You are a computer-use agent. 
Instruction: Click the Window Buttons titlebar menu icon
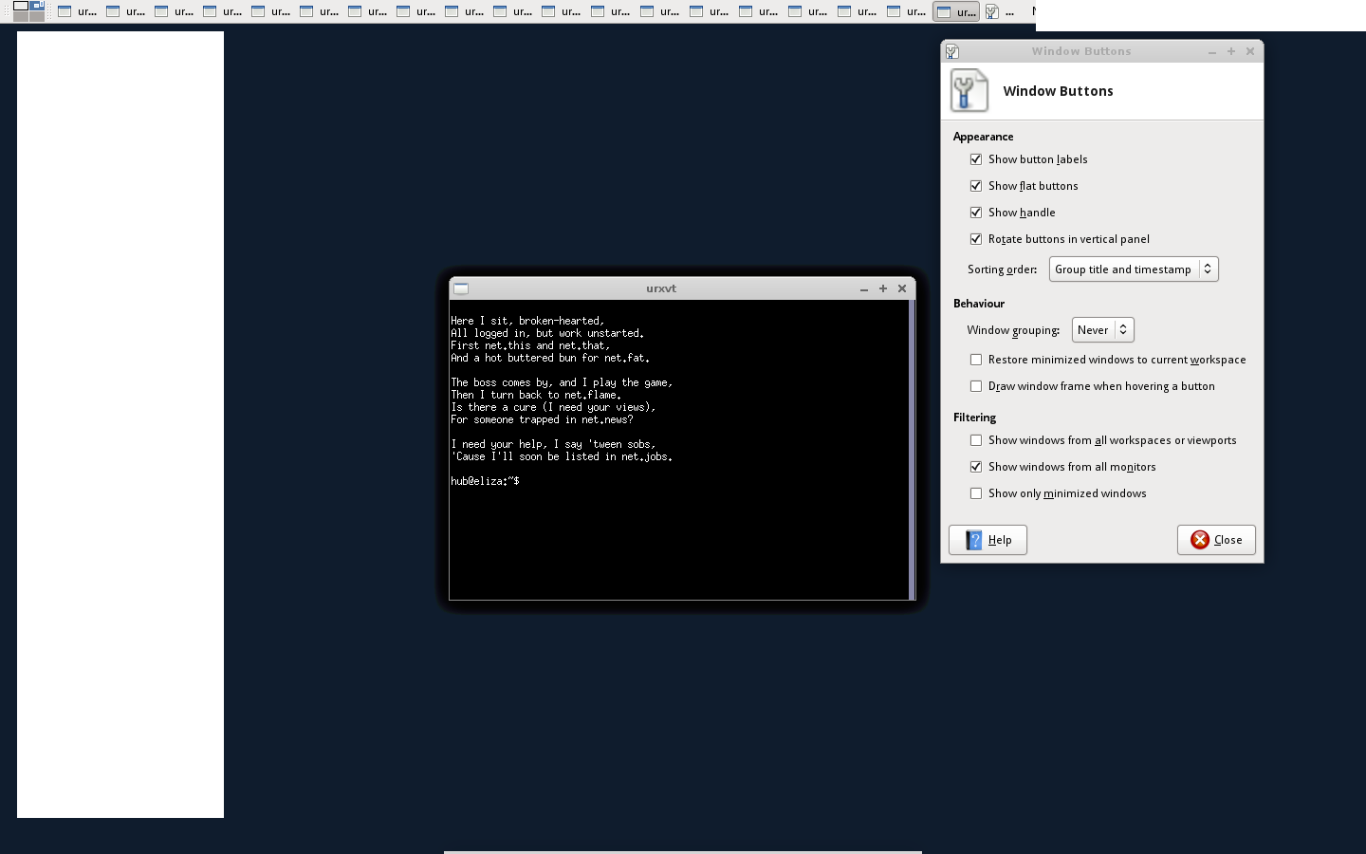pyautogui.click(x=952, y=51)
